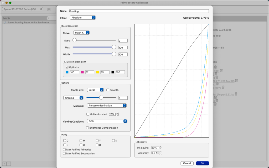Open Viewing Condition dropdown set to D50
269x168 pixels.
(107, 121)
